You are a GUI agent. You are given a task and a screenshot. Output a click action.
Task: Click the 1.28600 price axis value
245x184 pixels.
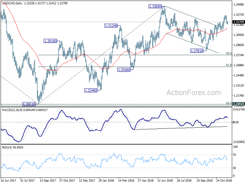pyautogui.click(x=238, y=45)
